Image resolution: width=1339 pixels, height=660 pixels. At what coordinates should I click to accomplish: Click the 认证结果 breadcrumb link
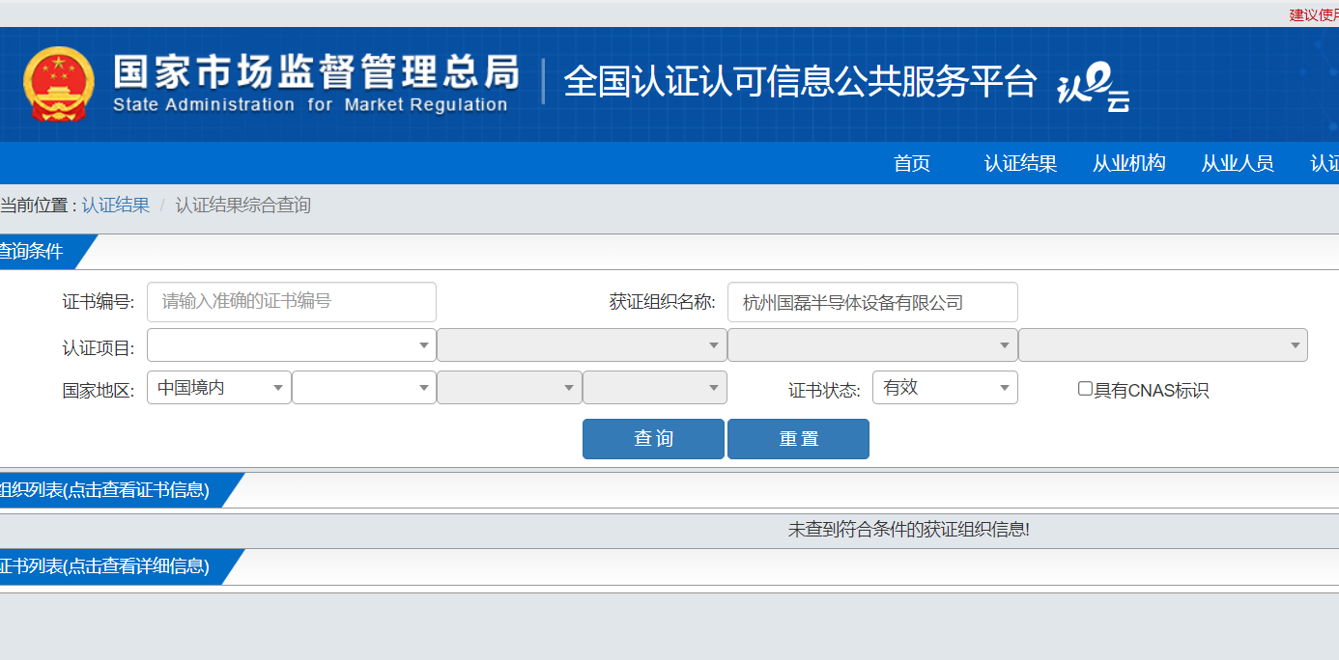point(115,205)
